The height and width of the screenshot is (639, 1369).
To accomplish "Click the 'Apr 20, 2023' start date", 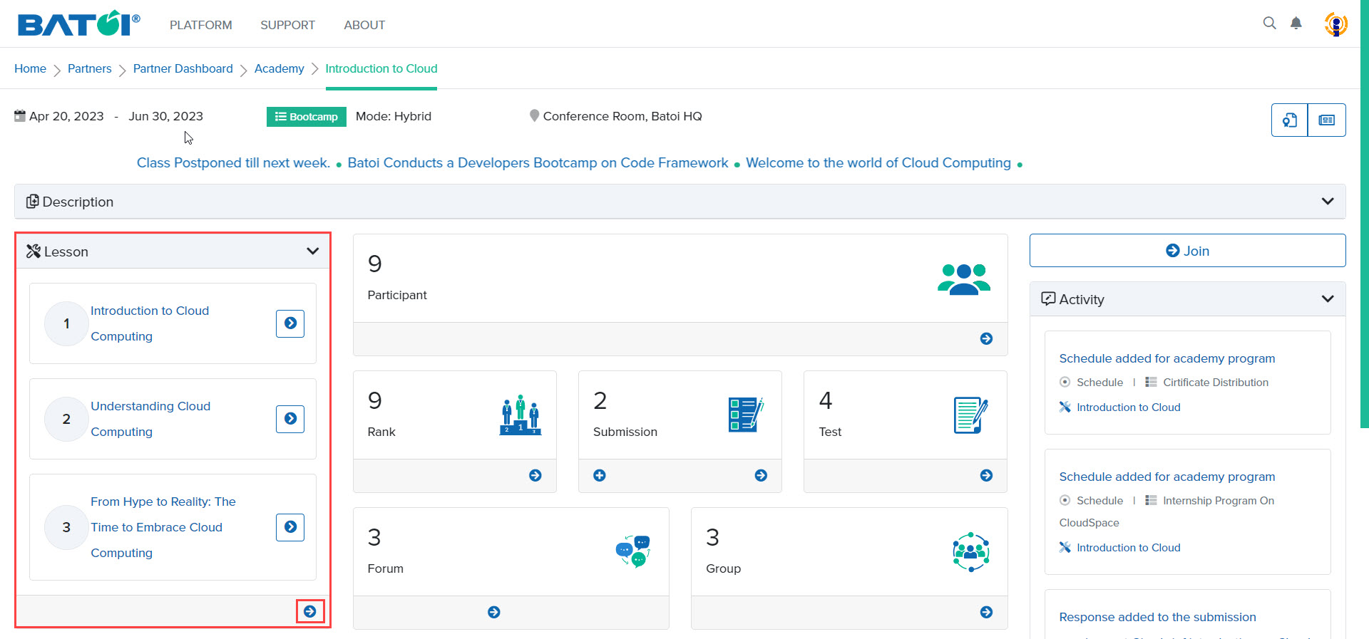I will coord(66,116).
